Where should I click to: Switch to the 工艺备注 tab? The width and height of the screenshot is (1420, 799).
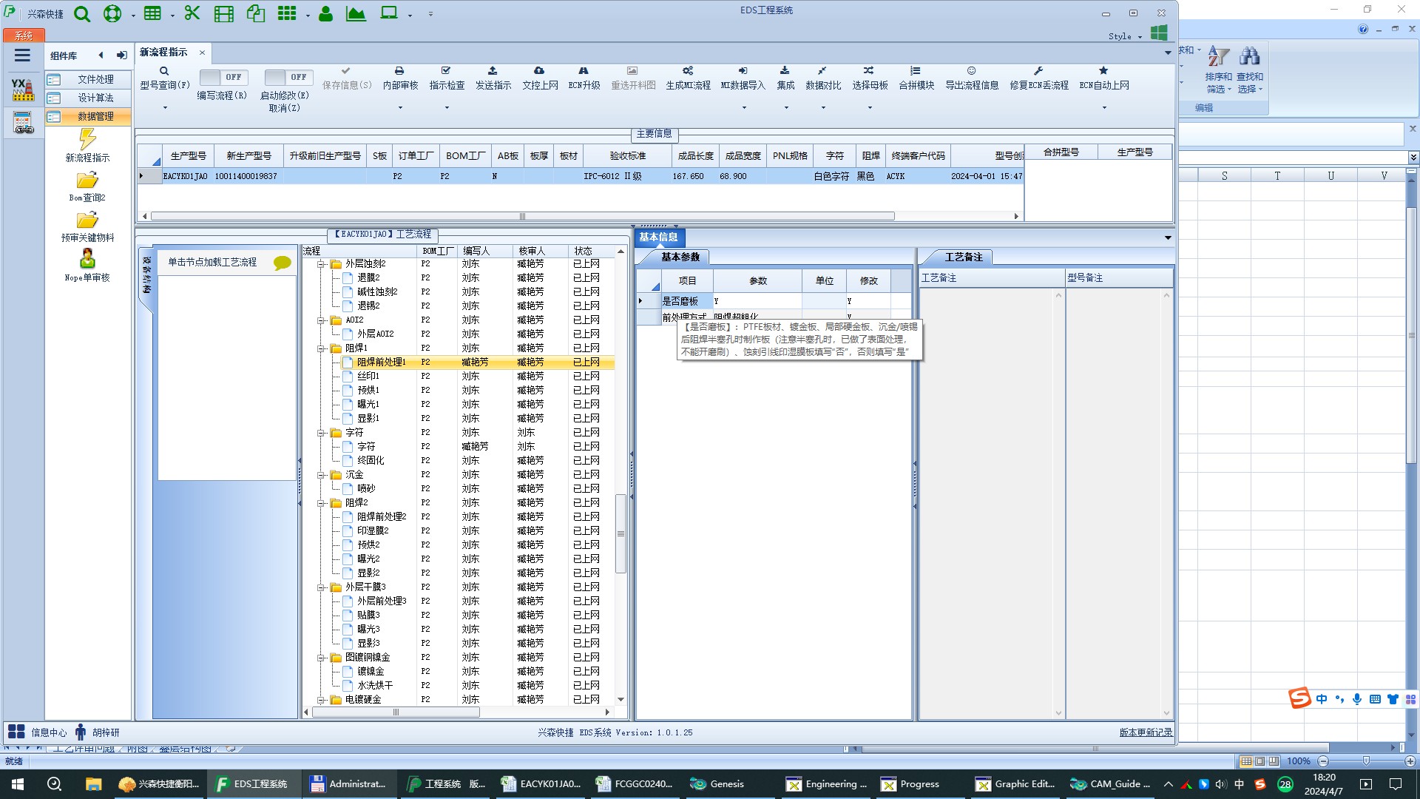[x=963, y=257]
